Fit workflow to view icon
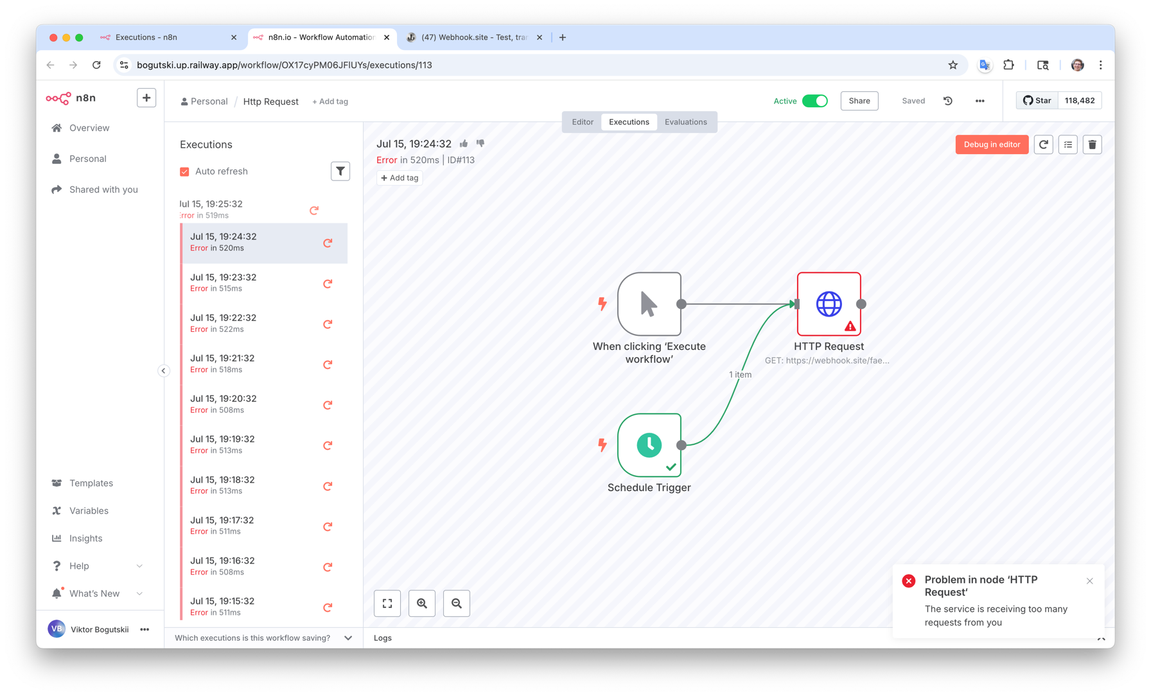 [x=387, y=604]
